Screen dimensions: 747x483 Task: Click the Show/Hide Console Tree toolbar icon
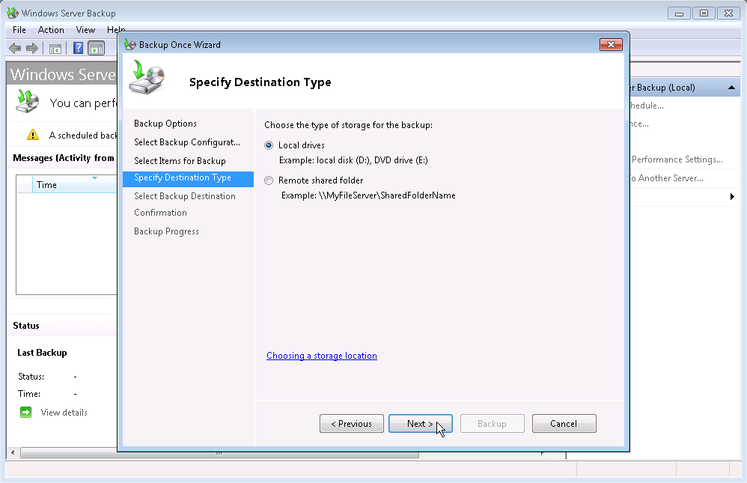point(55,48)
